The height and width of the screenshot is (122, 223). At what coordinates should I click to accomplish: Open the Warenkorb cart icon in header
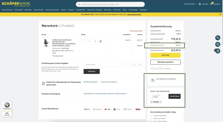pyautogui.click(x=211, y=4)
